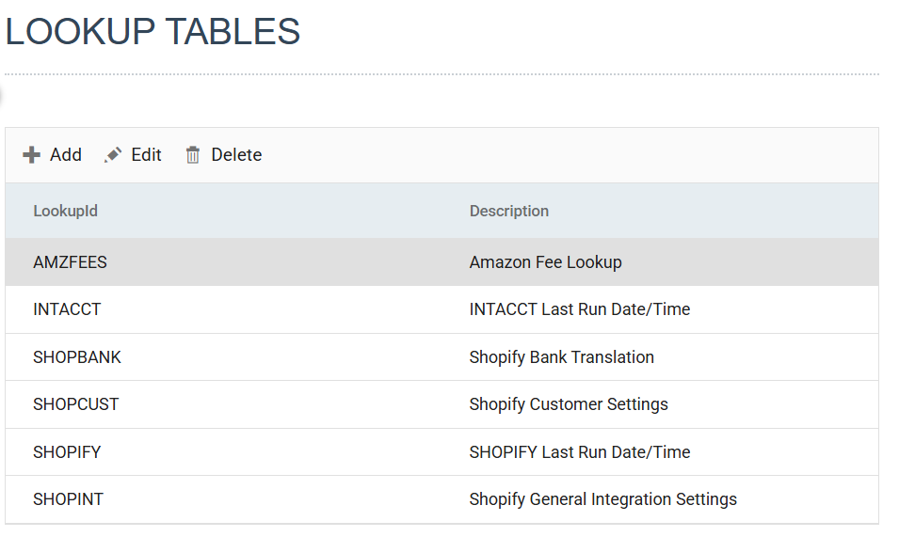Image resolution: width=899 pixels, height=537 pixels.
Task: Click the plus icon for Add
Action: [x=31, y=154]
